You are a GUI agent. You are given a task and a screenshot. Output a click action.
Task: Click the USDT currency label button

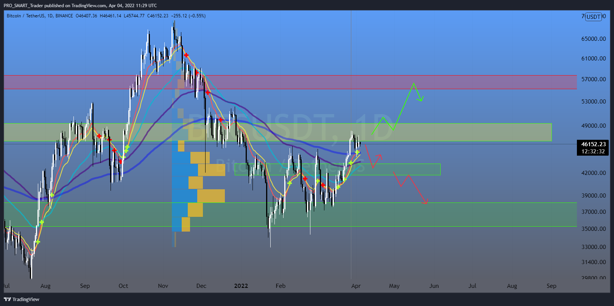pos(593,17)
